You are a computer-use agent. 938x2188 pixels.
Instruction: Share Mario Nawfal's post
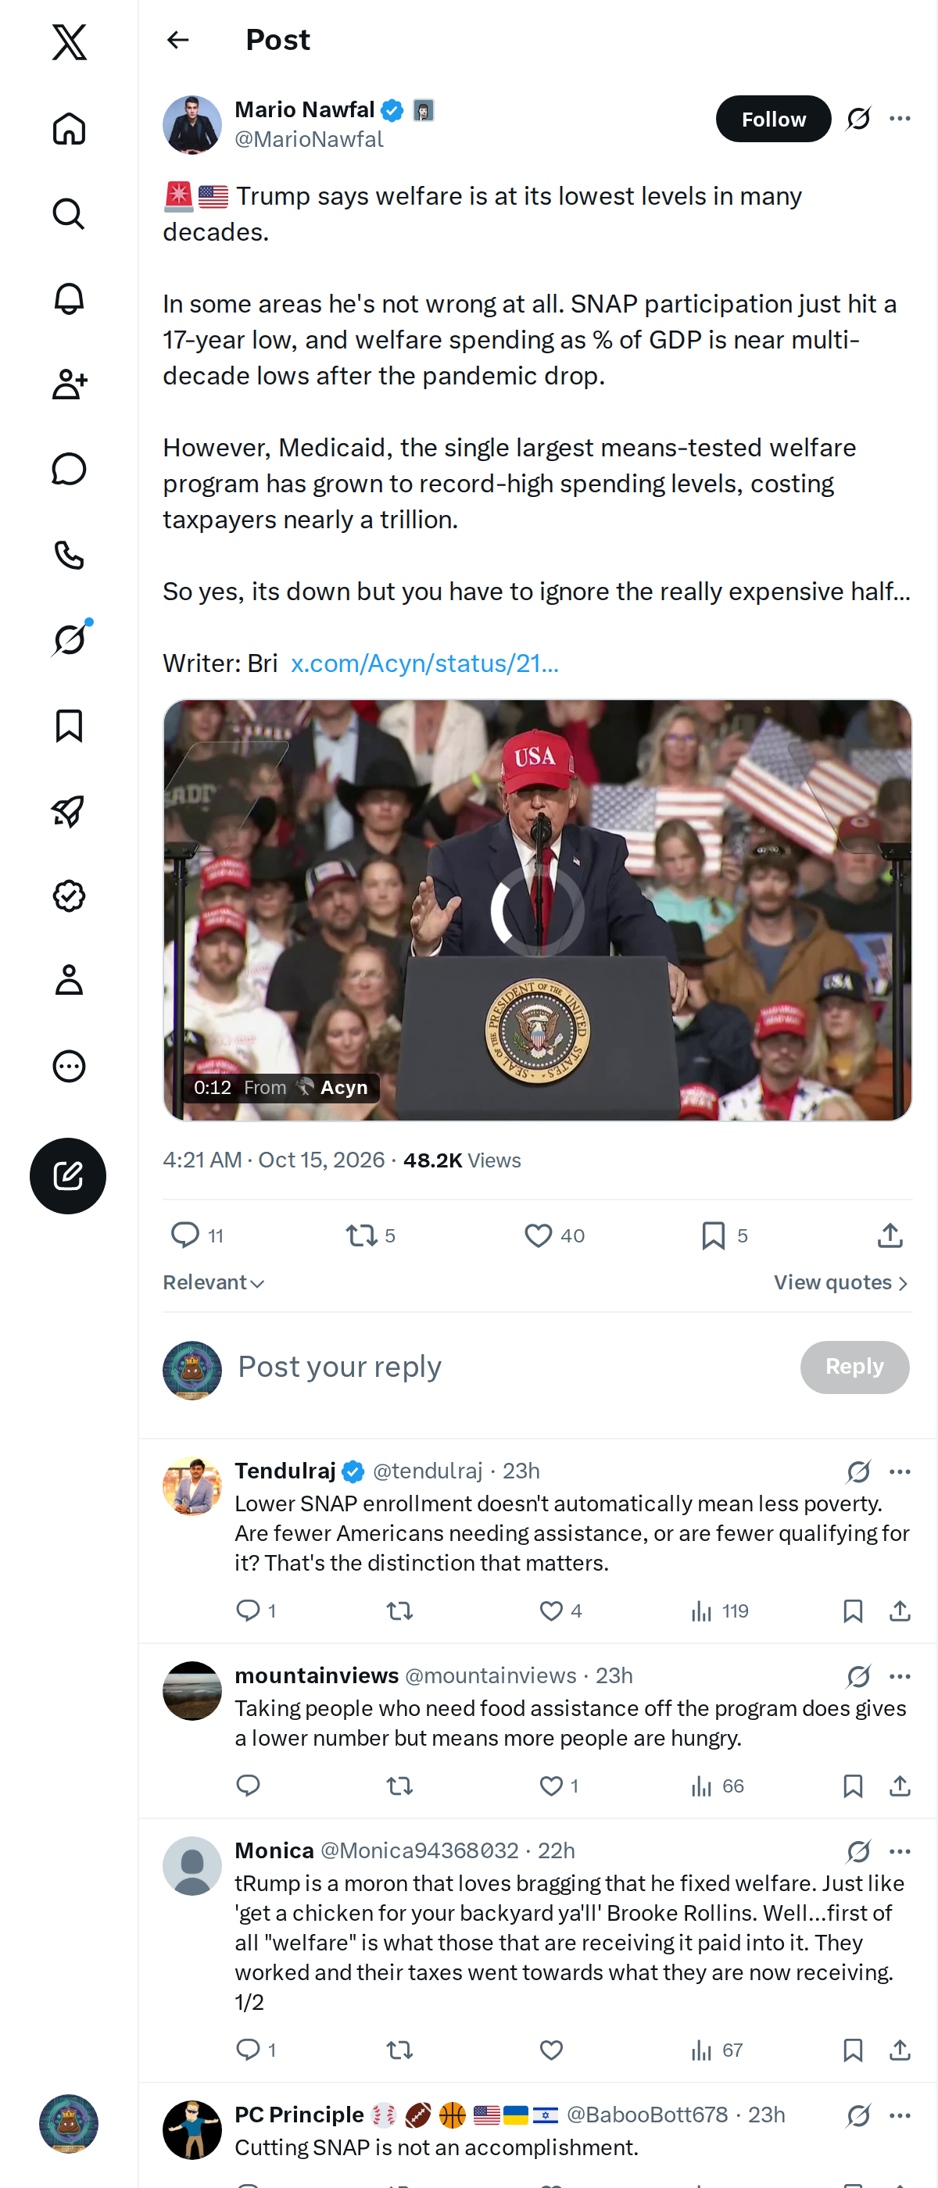pyautogui.click(x=890, y=1235)
